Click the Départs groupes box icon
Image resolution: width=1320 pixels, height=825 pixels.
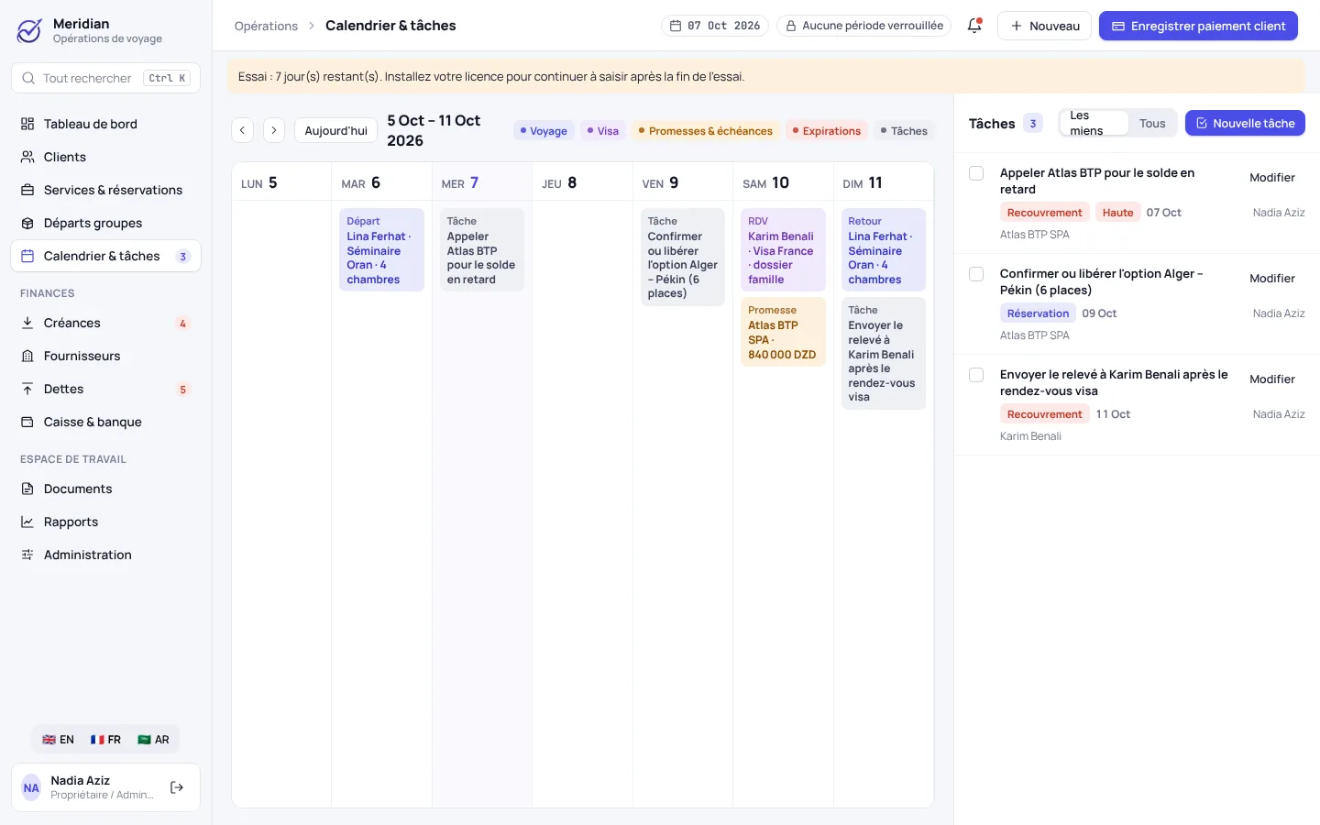pos(27,223)
